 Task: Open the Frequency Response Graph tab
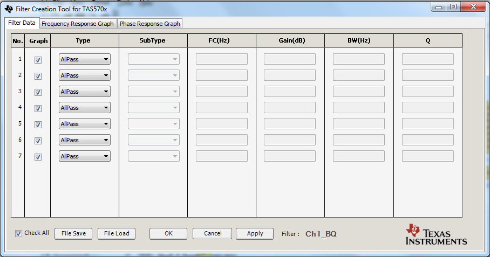pyautogui.click(x=78, y=24)
